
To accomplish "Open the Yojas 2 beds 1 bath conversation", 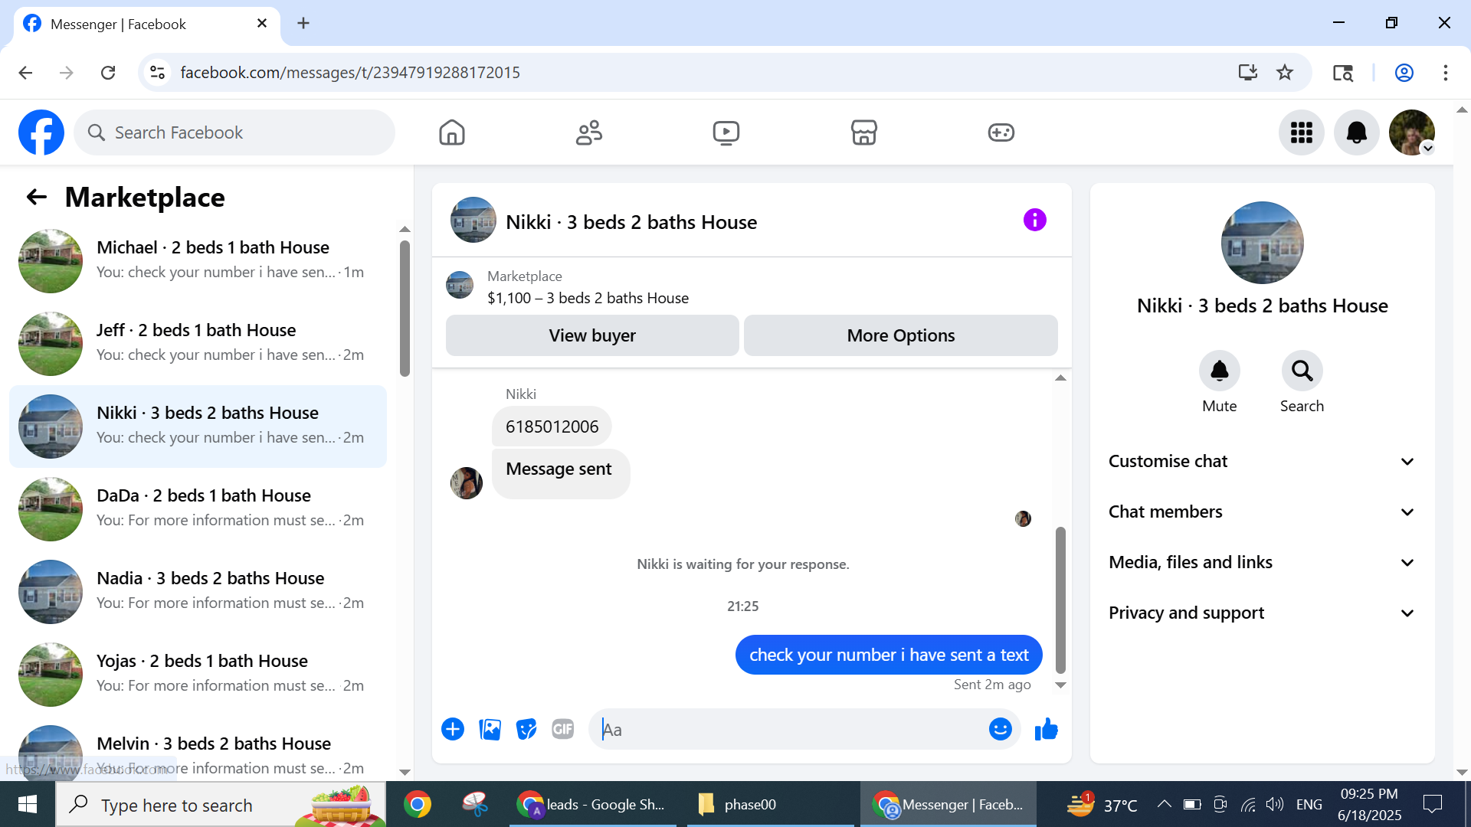I will (x=198, y=675).
